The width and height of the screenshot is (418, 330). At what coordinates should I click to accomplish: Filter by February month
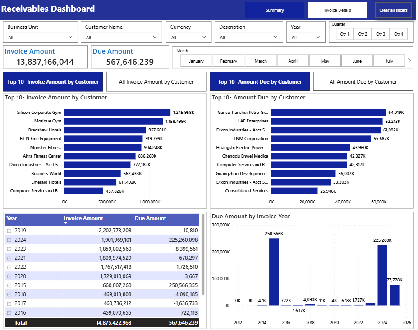coord(229,61)
